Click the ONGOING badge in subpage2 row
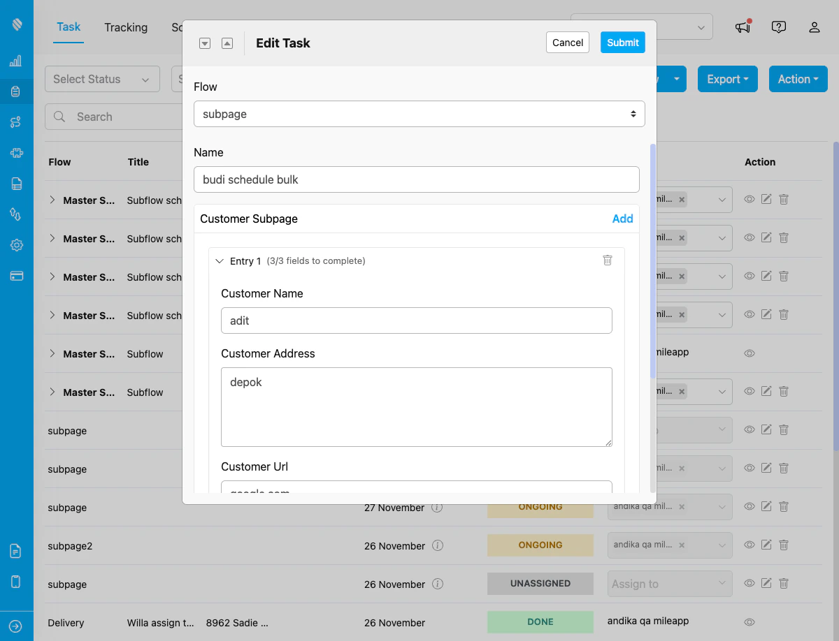Screen dimensions: 839x641 540,545
